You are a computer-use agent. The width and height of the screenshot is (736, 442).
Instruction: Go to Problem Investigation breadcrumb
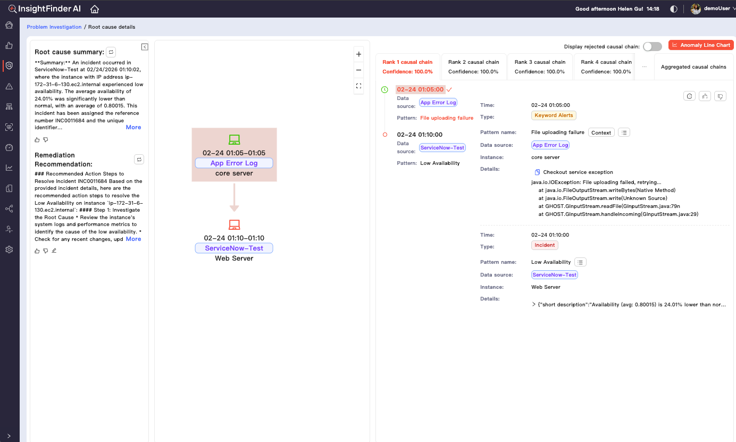click(54, 27)
